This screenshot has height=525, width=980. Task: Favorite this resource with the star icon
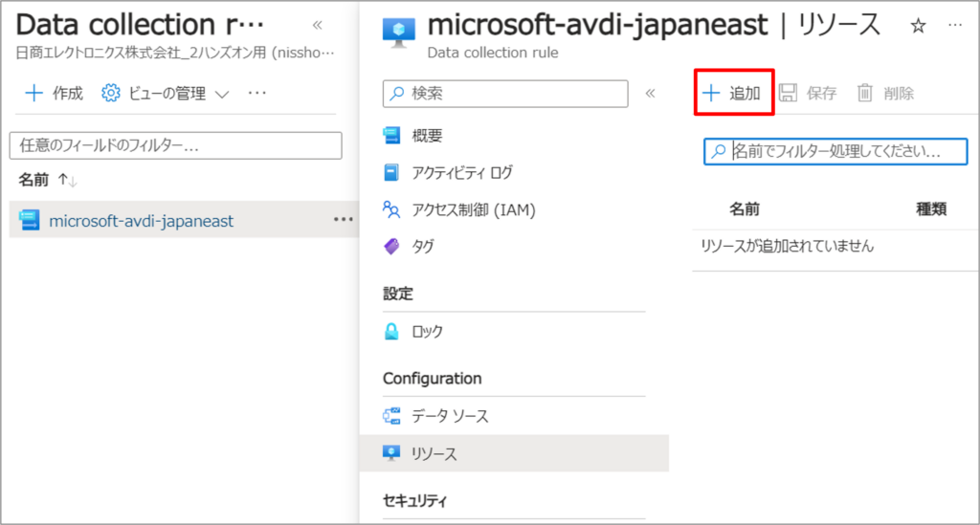pyautogui.click(x=918, y=26)
